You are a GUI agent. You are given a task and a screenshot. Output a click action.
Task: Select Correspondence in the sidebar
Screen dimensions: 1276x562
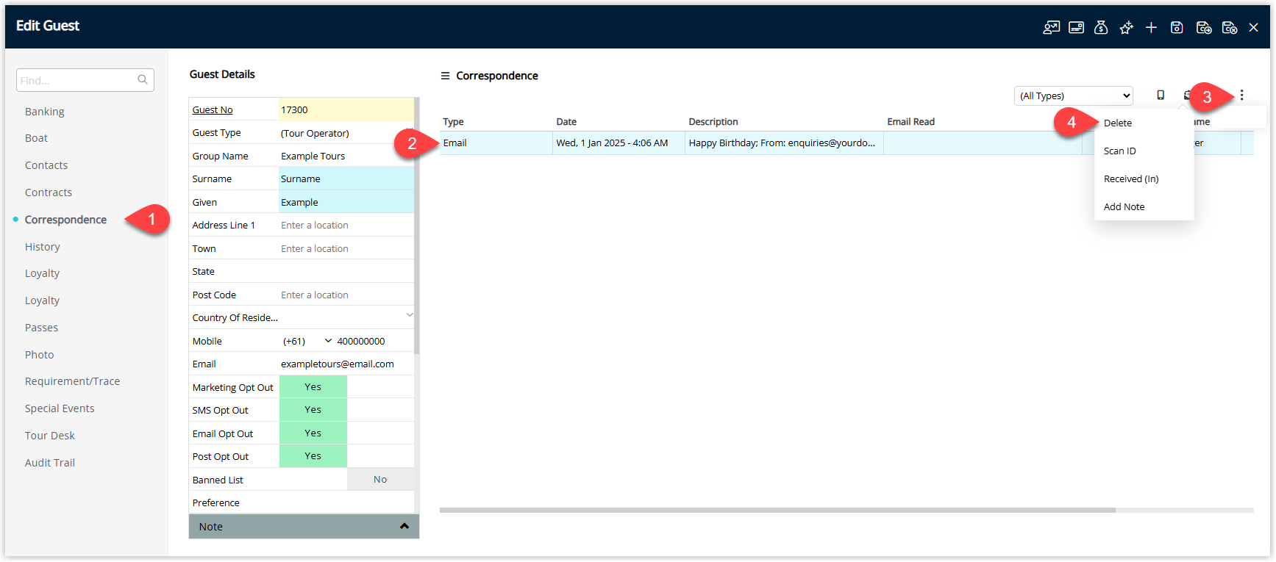pyautogui.click(x=65, y=220)
